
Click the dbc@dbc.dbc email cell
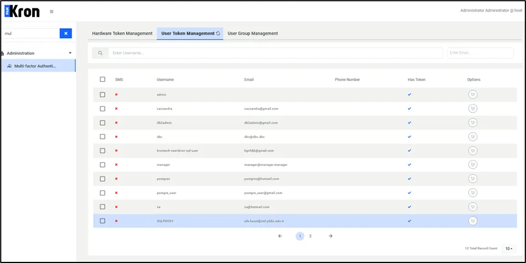(x=255, y=137)
